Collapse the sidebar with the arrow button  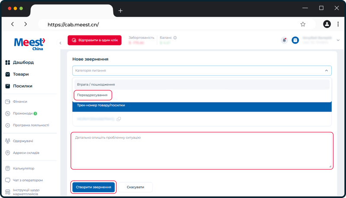point(60,43)
